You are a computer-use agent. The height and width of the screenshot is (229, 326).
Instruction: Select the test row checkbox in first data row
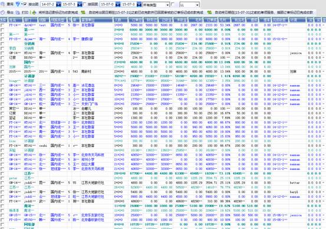click(x=2, y=25)
